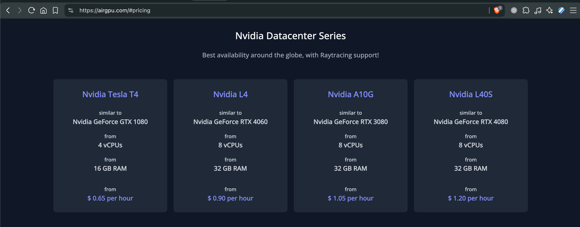Open the extensions puzzle piece menu

pyautogui.click(x=526, y=10)
